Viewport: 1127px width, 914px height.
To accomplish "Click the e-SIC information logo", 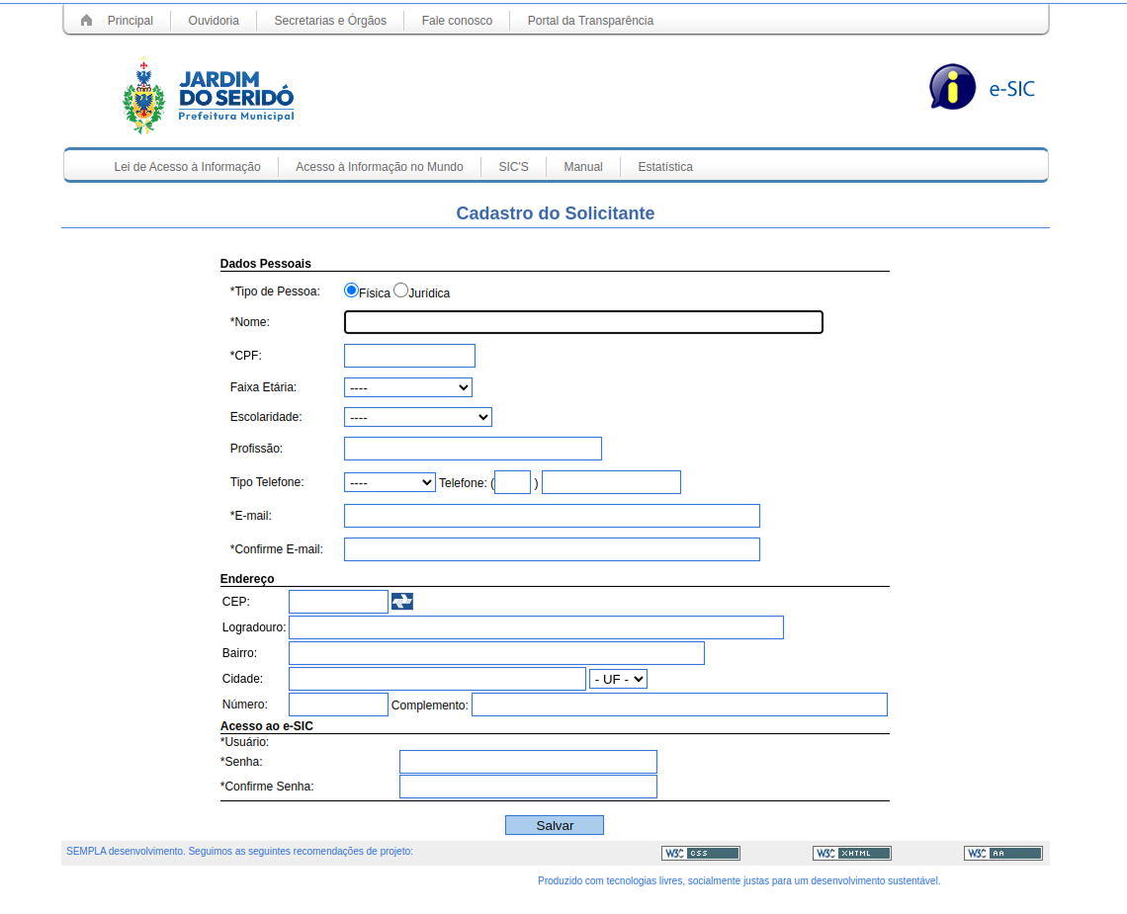I will (x=952, y=87).
